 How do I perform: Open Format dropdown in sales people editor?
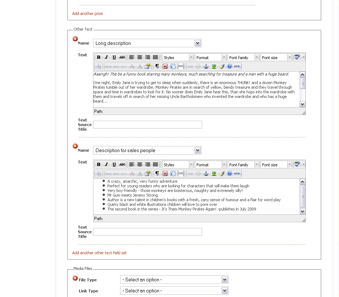point(211,165)
